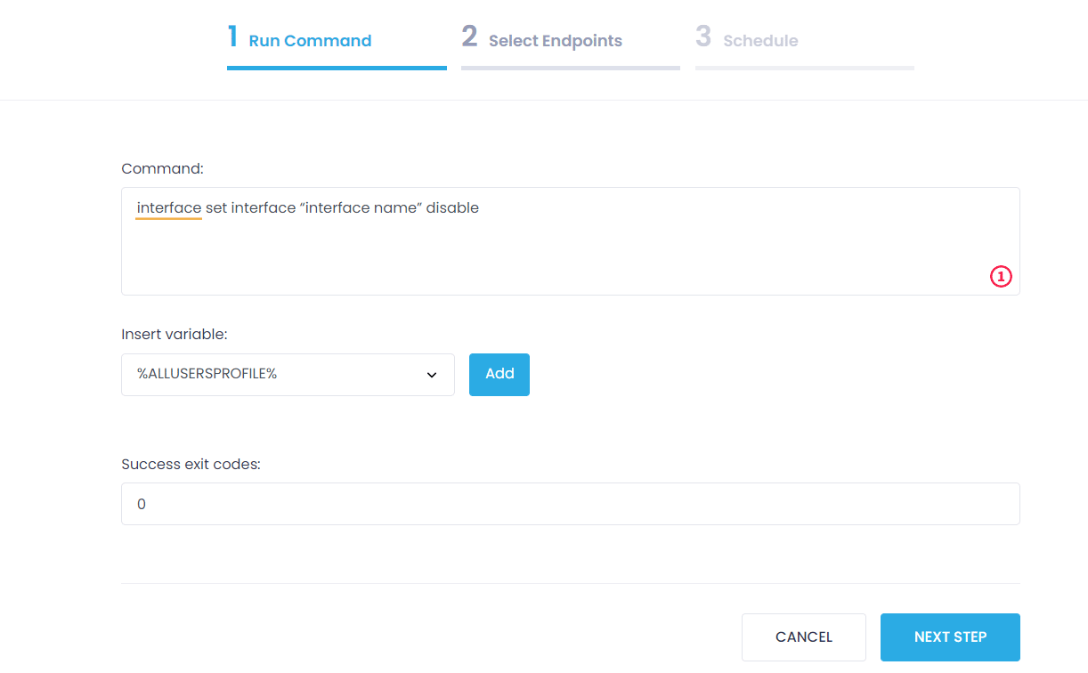This screenshot has height=673, width=1088.
Task: Proceed with the NEXT STEP button
Action: [x=950, y=637]
